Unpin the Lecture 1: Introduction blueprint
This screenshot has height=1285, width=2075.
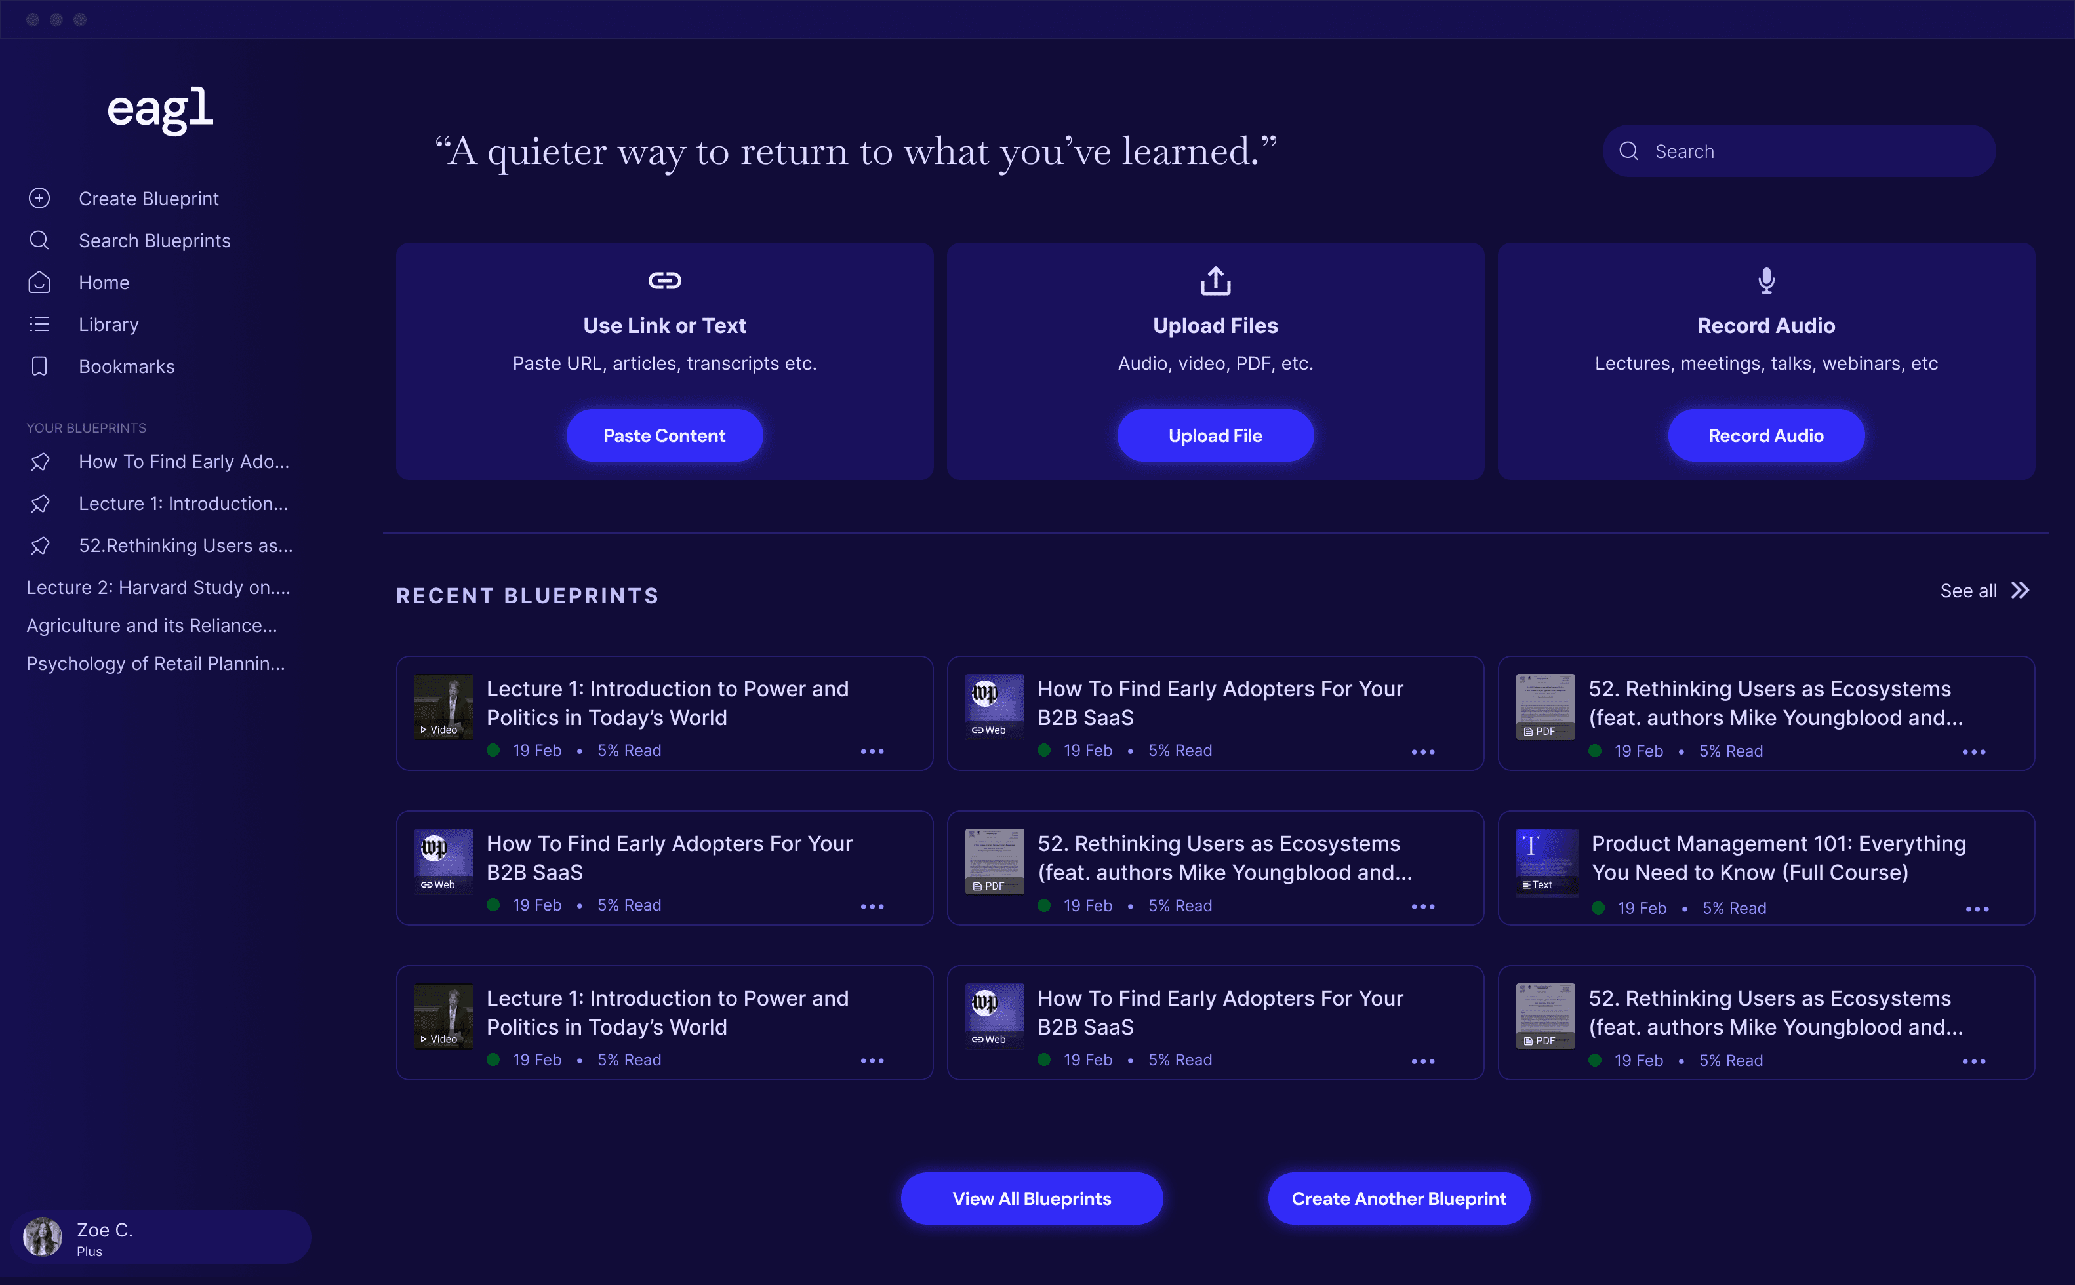coord(40,503)
